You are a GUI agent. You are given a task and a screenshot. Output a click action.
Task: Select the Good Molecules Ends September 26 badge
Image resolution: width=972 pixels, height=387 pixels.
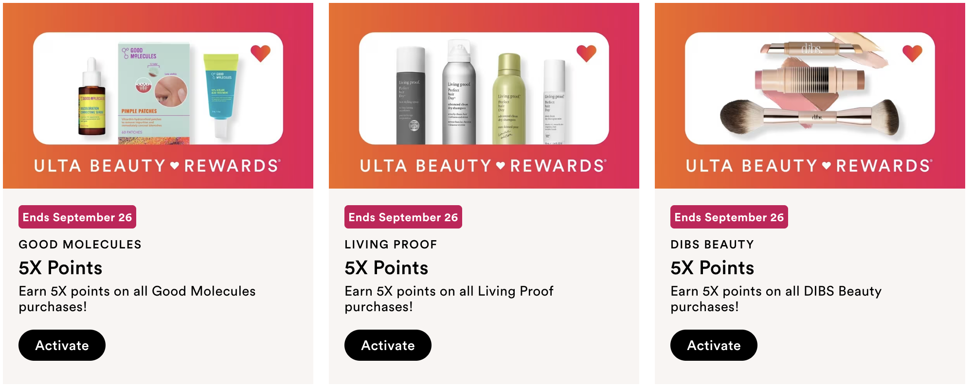(77, 217)
